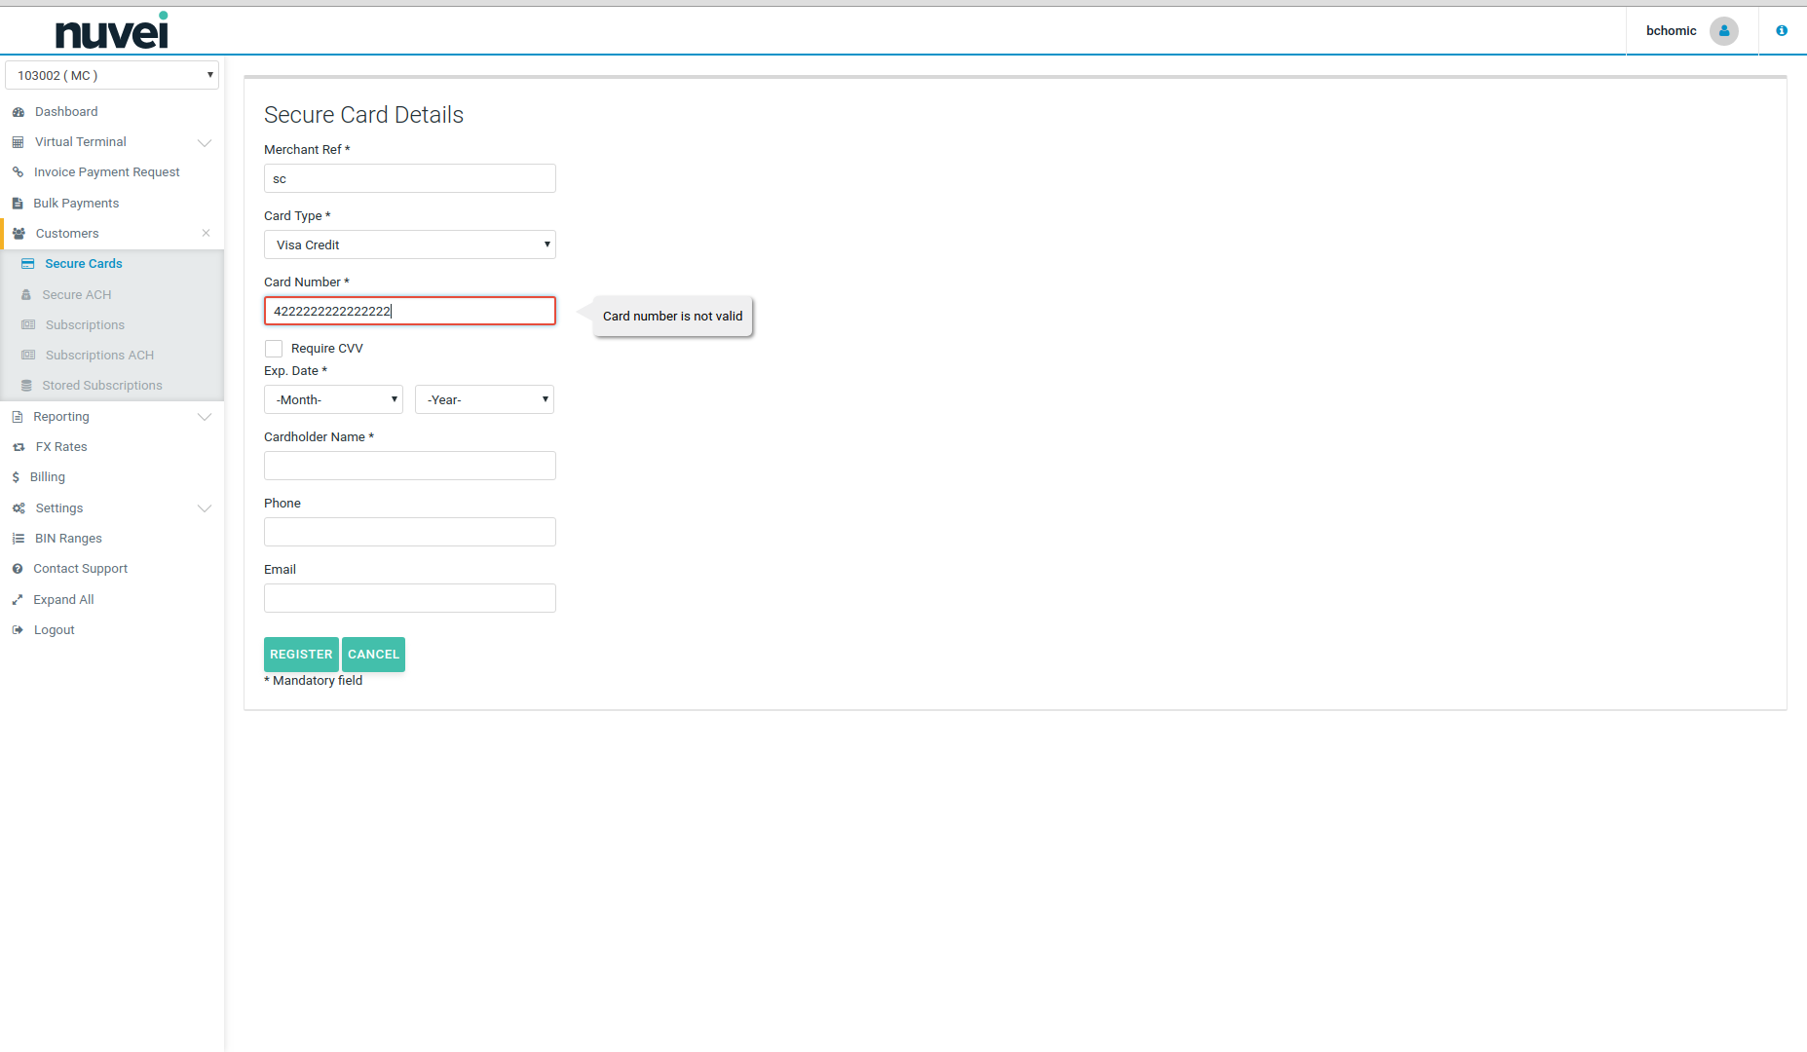Click the Expand All arrows icon
This screenshot has width=1807, height=1052.
click(x=18, y=600)
